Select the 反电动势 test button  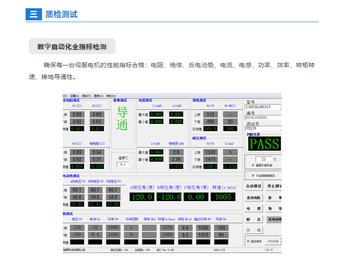274,220
